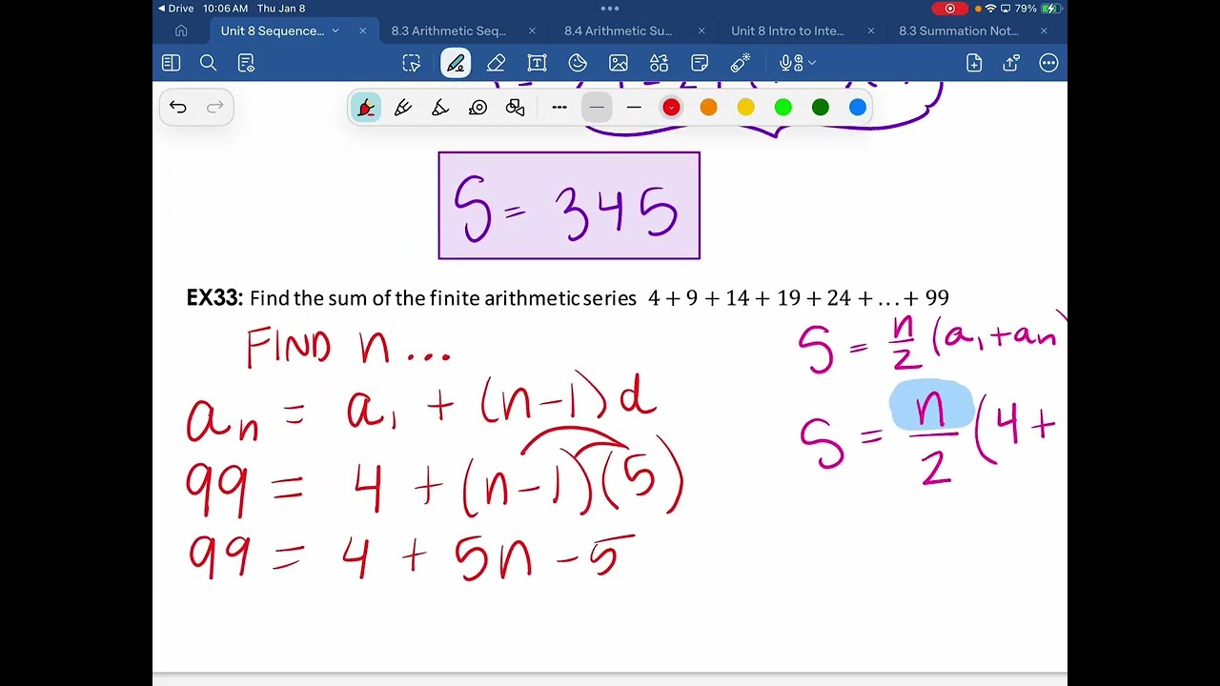Open the insert image tool
The image size is (1220, 686).
[619, 63]
